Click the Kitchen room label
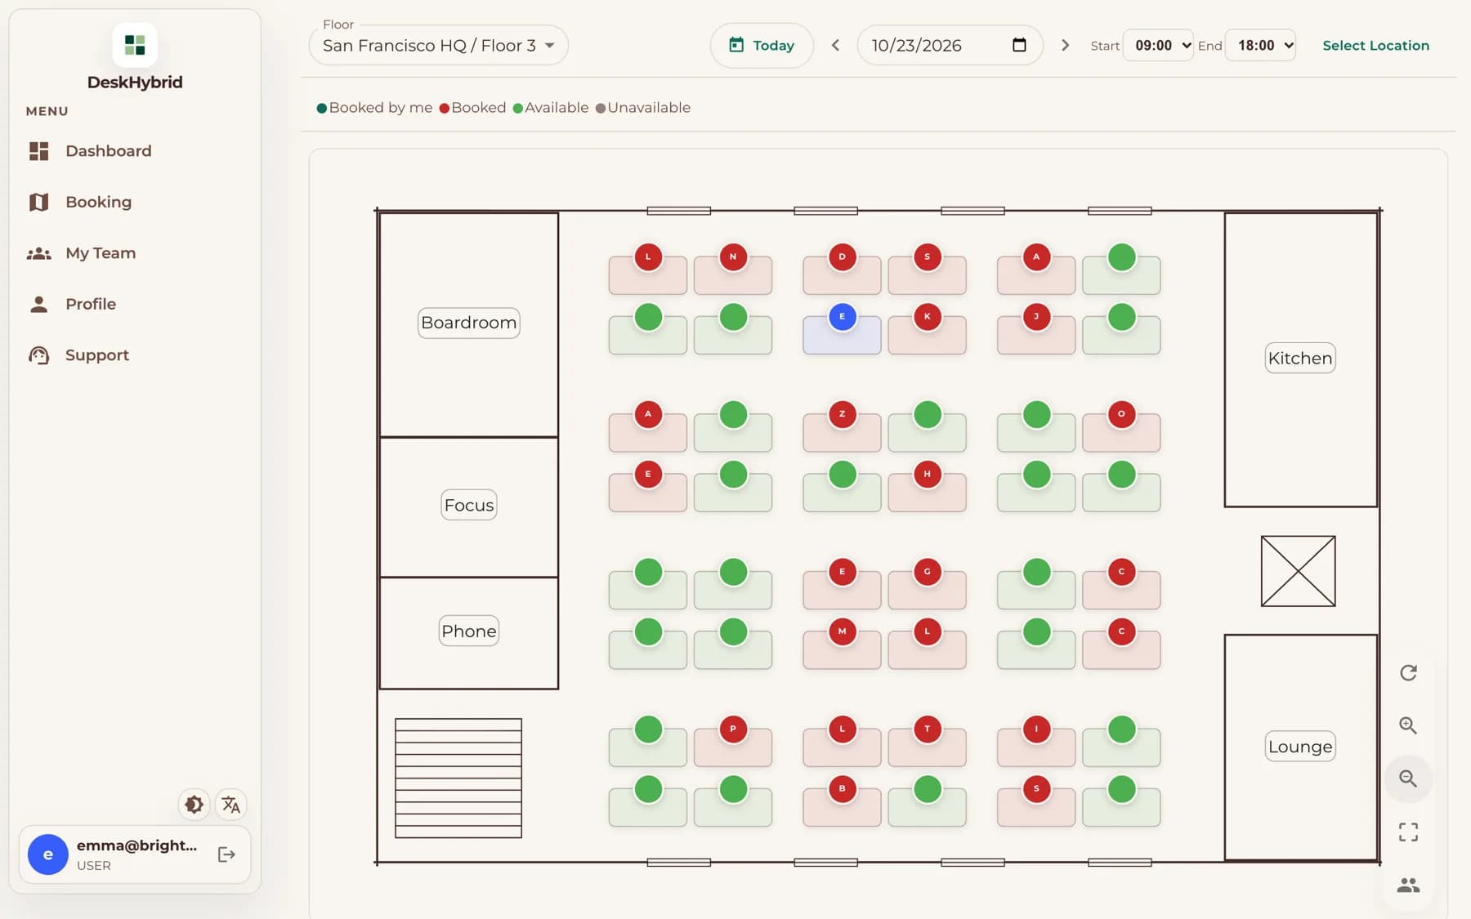The height and width of the screenshot is (919, 1471). pos(1300,358)
